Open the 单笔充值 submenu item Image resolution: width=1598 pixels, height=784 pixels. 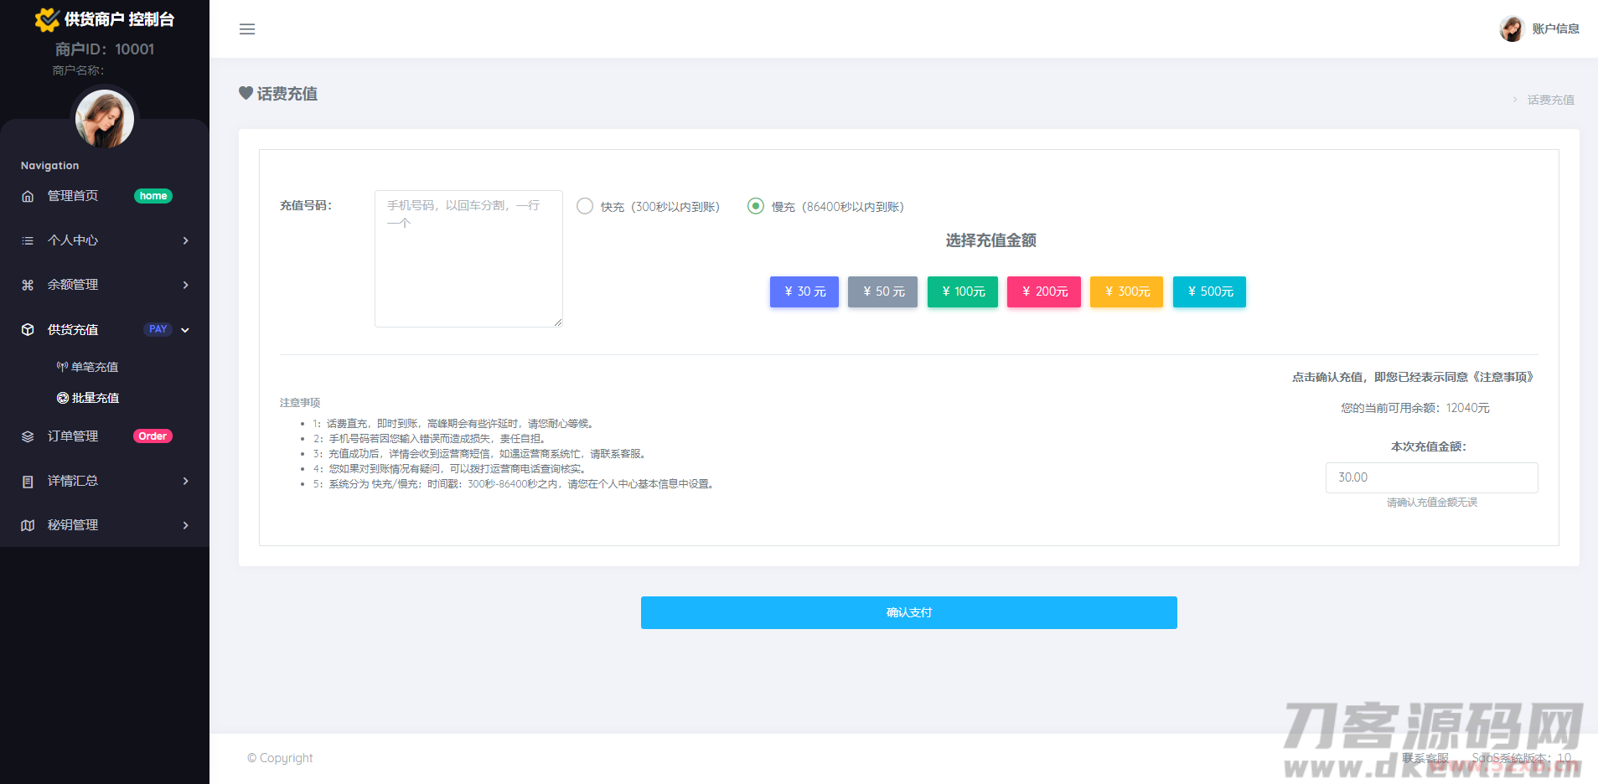(x=87, y=367)
